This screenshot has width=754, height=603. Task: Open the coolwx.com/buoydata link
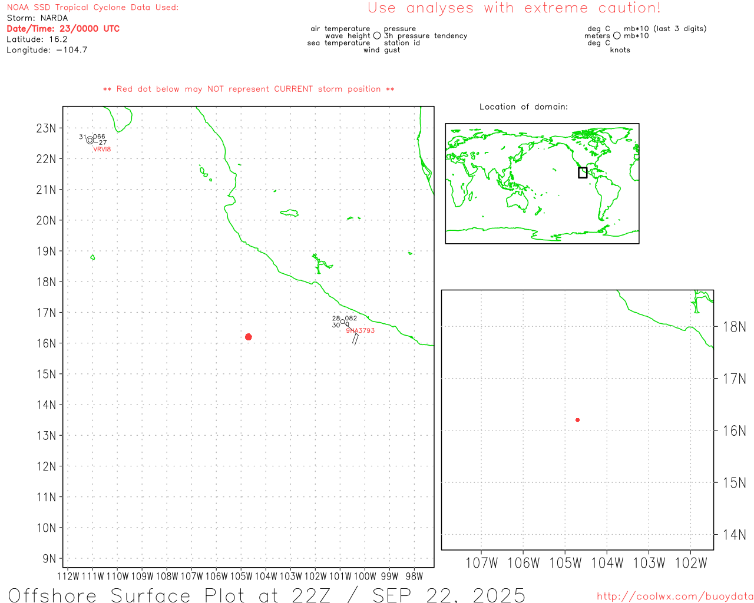click(674, 597)
